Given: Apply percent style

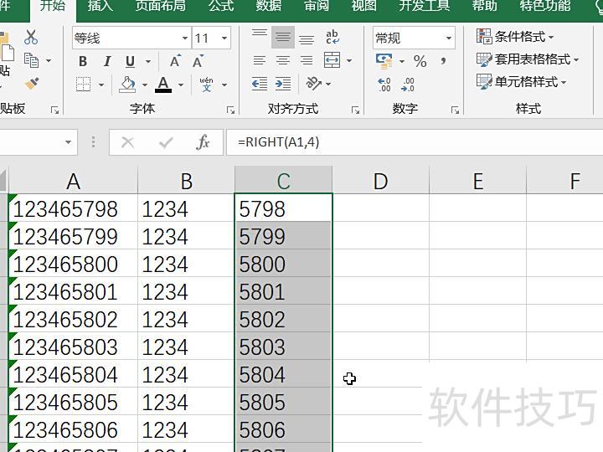Looking at the screenshot, I should click(x=420, y=61).
